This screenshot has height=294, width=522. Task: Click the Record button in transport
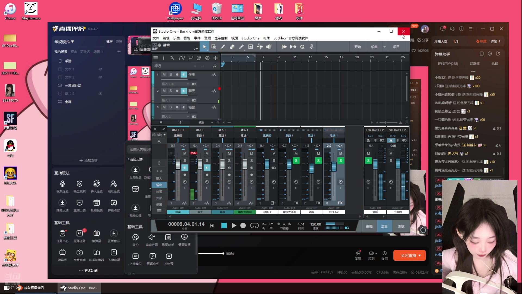pos(243,225)
